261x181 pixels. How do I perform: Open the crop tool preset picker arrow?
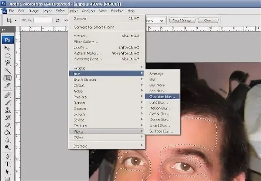pos(15,21)
